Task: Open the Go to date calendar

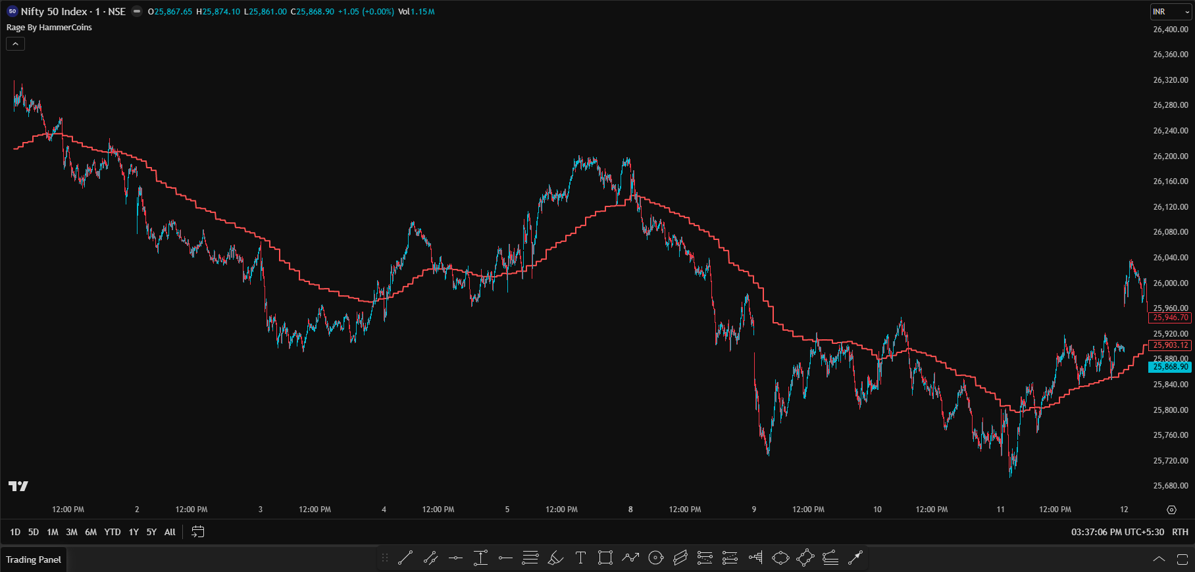Action: pos(197,532)
